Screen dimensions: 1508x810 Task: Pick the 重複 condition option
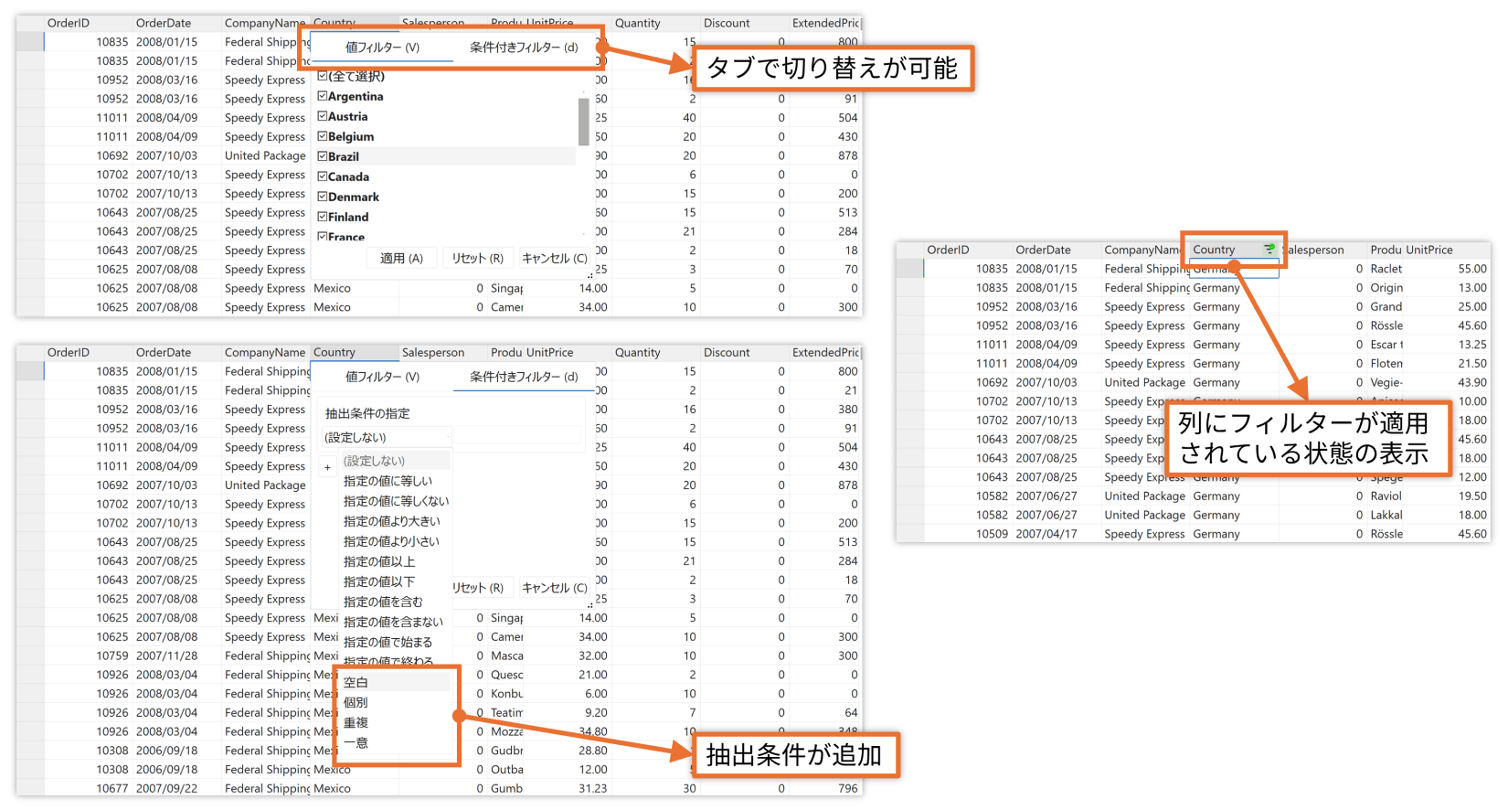356,722
